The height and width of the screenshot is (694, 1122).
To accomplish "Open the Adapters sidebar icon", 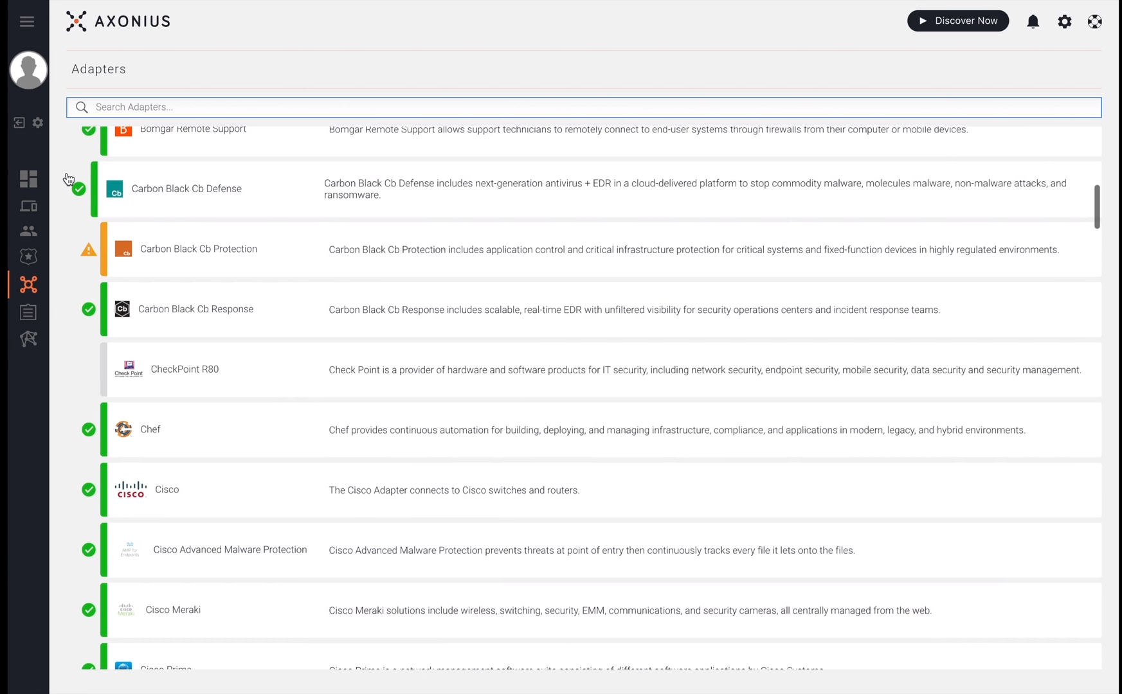I will coord(28,284).
